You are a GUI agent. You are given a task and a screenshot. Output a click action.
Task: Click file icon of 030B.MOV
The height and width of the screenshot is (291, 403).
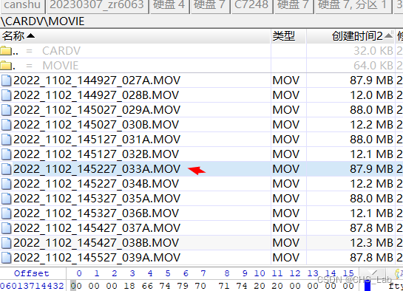[x=6, y=125]
